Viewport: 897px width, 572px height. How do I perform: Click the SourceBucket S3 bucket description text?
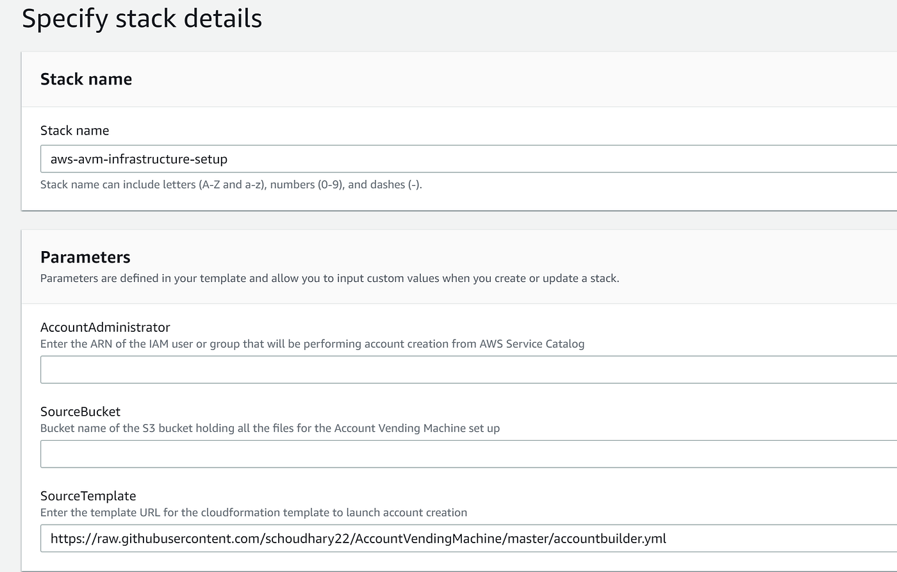click(270, 428)
